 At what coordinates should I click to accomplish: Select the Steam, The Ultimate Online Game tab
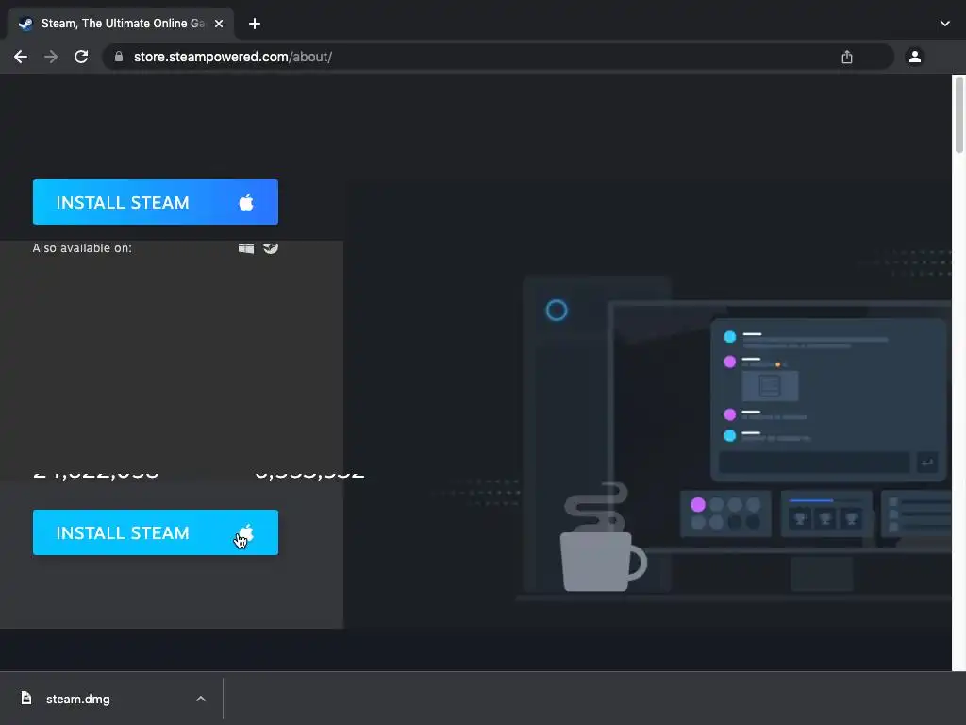pyautogui.click(x=121, y=24)
